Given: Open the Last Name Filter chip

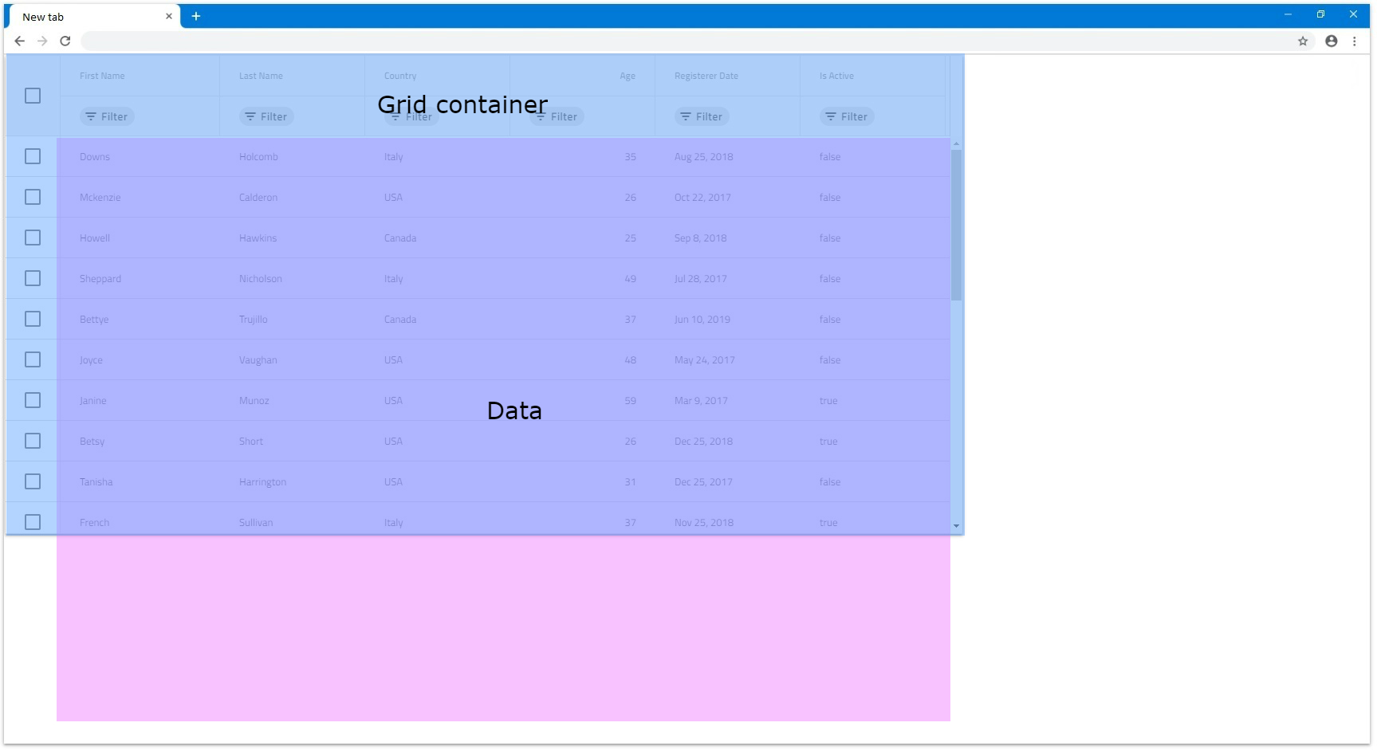Looking at the screenshot, I should pyautogui.click(x=266, y=117).
